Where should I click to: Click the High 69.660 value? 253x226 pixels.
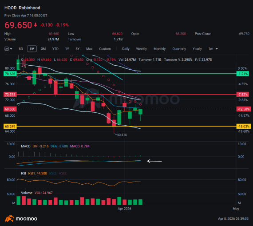(x=54, y=34)
